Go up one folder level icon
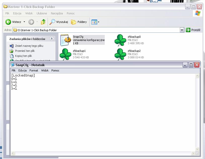205x159 pixels. [43, 22]
